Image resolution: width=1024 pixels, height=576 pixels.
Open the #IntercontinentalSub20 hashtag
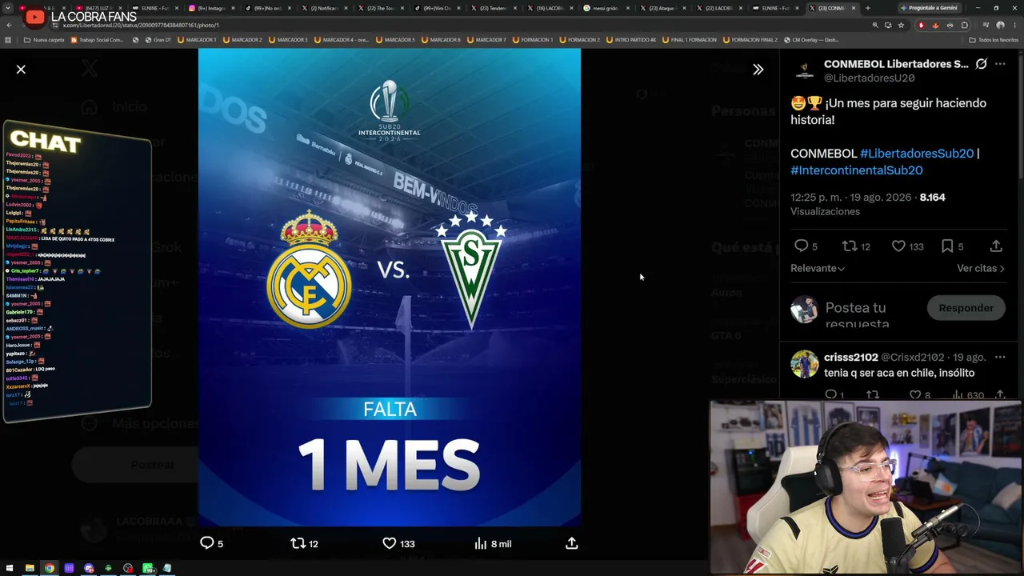[857, 170]
